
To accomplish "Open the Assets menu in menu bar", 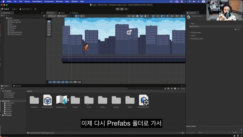I will tap(27, 1).
